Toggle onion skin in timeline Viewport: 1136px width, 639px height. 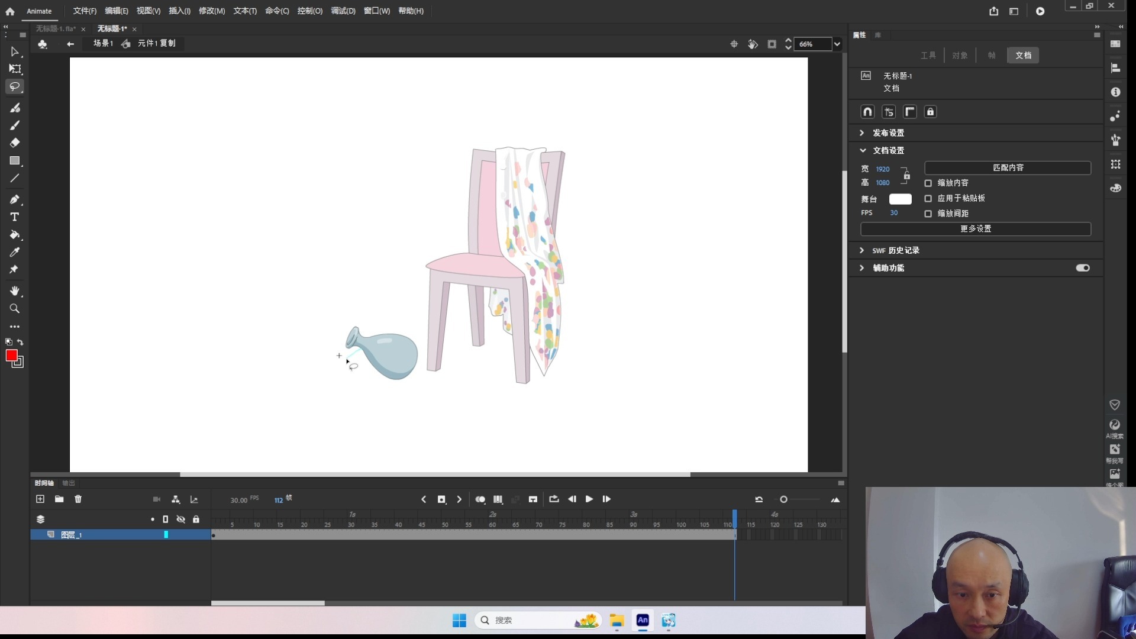pos(480,499)
